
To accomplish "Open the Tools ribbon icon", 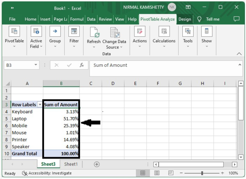I will 188,32.
